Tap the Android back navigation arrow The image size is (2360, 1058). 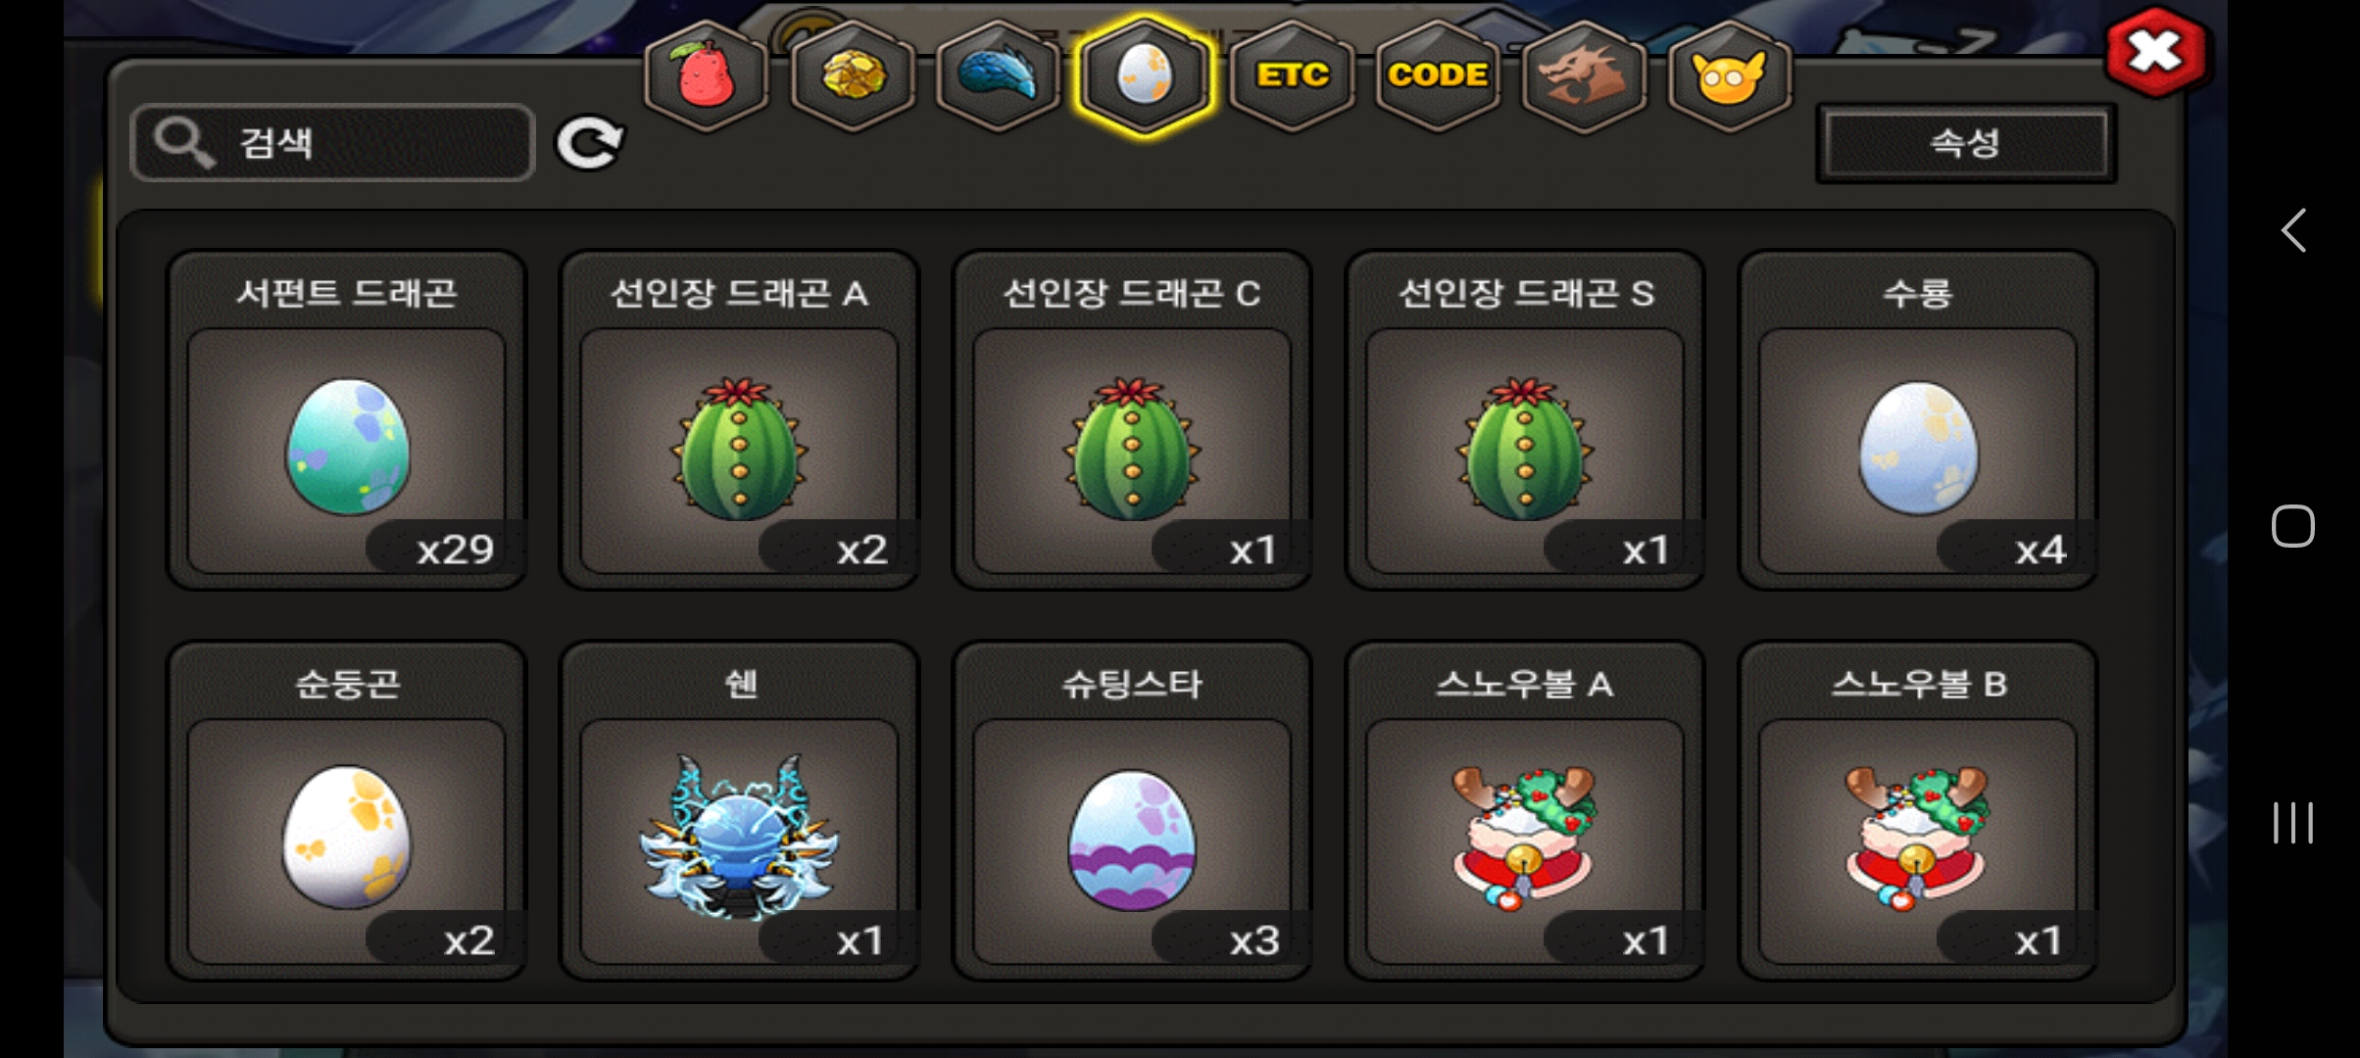2292,231
